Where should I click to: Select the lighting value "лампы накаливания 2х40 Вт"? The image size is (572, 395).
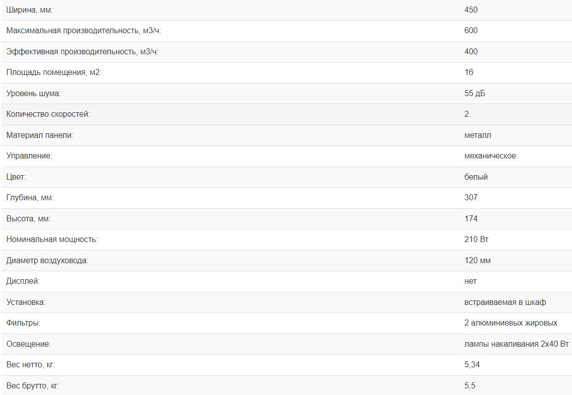(516, 344)
